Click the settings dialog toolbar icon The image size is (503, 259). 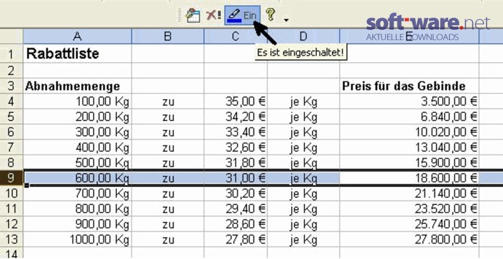click(193, 16)
